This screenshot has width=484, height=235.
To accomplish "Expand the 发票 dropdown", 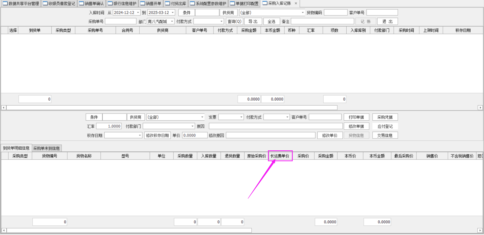I will 241,117.
